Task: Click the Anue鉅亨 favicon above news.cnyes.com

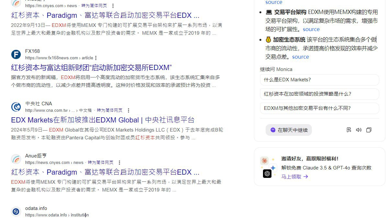Action: (x=16, y=159)
